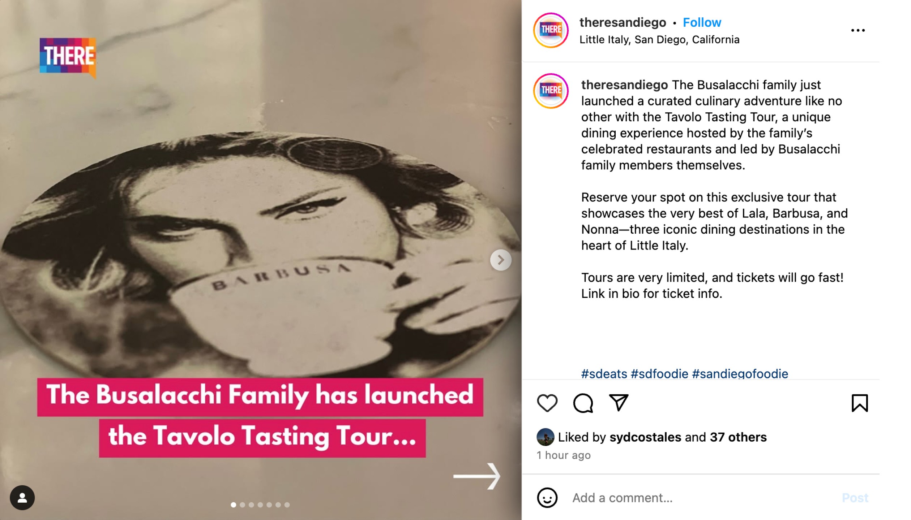Click the #sdeats hashtag
The image size is (911, 520).
tap(604, 374)
